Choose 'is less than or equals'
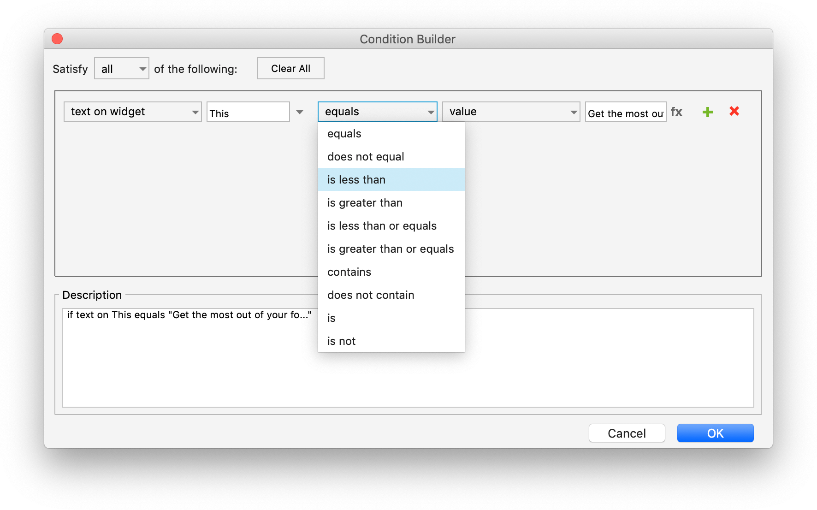This screenshot has width=817, height=510. click(x=391, y=226)
